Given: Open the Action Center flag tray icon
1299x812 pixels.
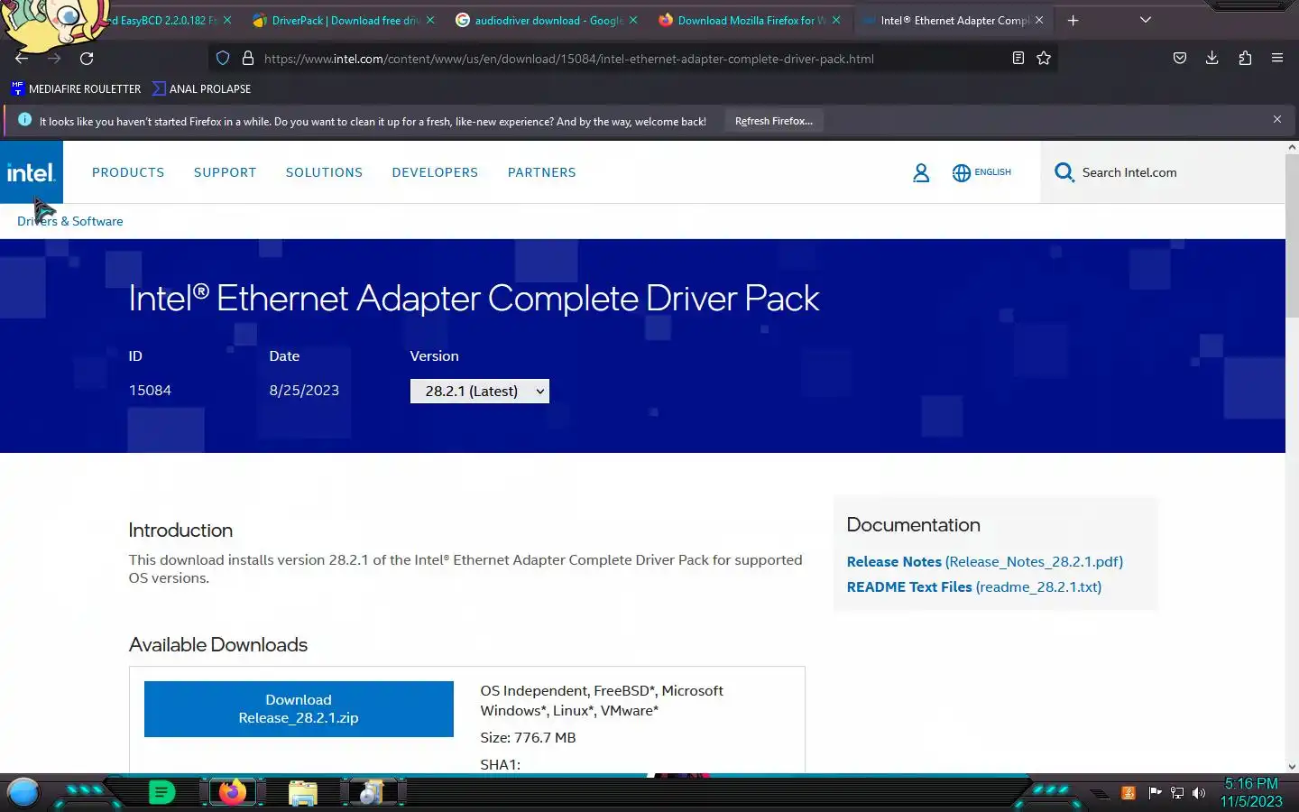Looking at the screenshot, I should [1155, 793].
